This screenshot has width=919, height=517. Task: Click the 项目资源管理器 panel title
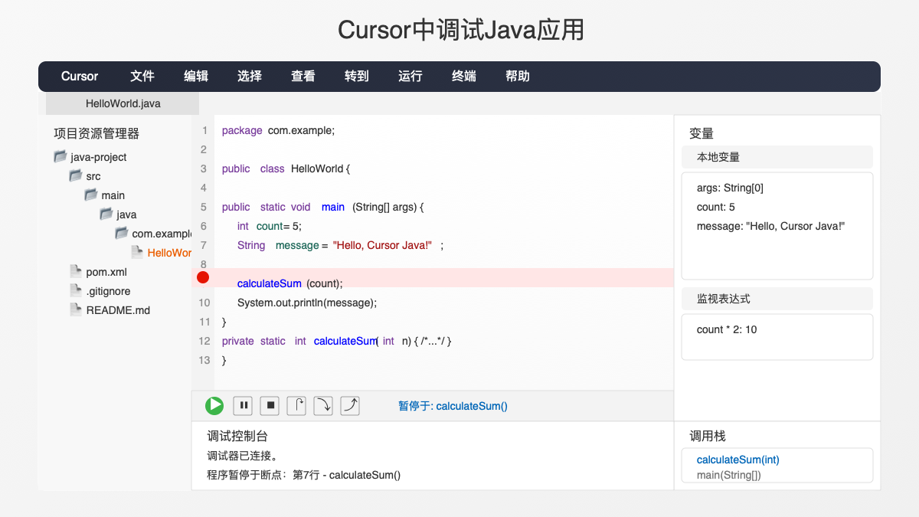(96, 133)
